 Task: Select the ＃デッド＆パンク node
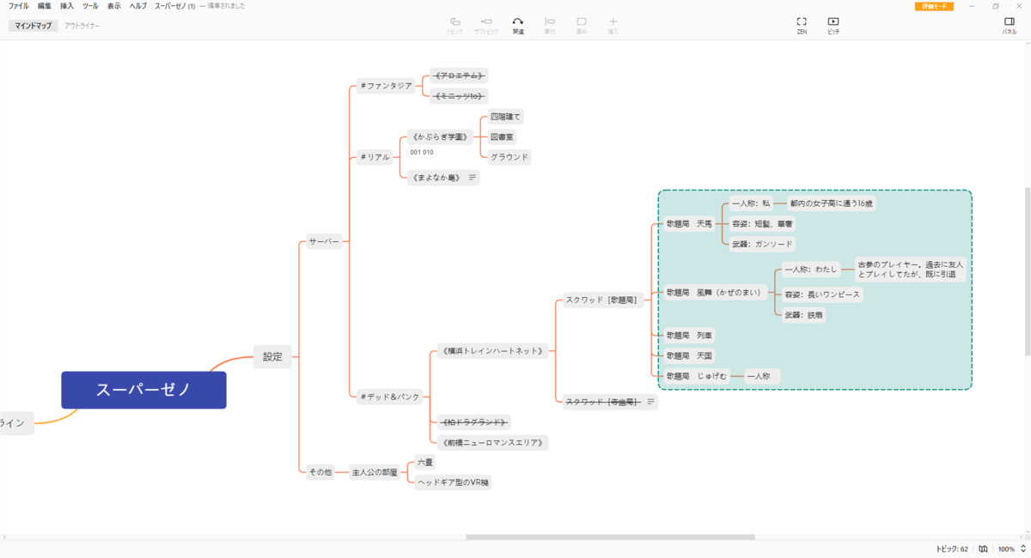point(391,397)
